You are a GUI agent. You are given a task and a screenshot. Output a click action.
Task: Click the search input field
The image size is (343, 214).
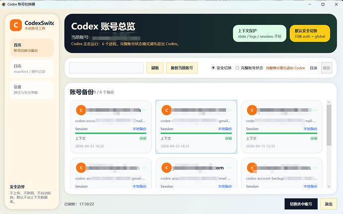click(106, 68)
